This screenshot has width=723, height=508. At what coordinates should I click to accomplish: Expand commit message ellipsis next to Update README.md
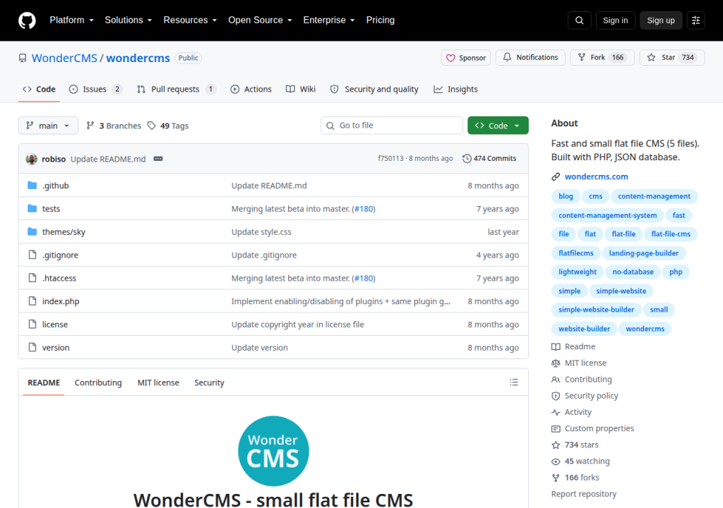point(157,159)
